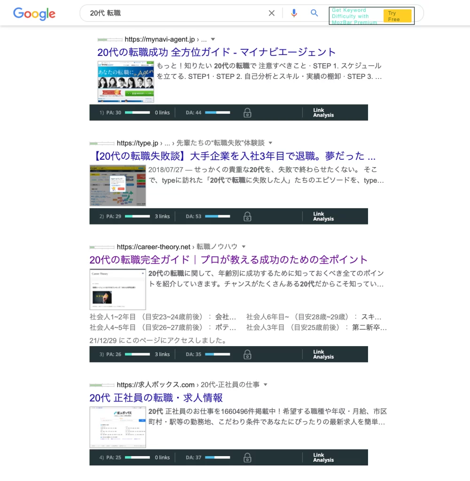Open dropdown arrow beside 求人ボックス.com URL
Screen dimensions: 470x481
(x=265, y=385)
